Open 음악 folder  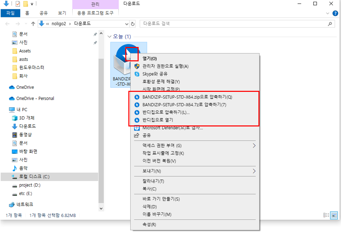[x=23, y=168]
